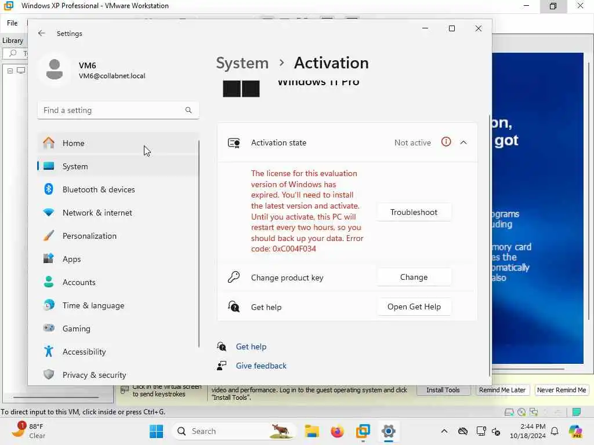Click the key icon for Change product key
594x445 pixels.
pos(233,278)
